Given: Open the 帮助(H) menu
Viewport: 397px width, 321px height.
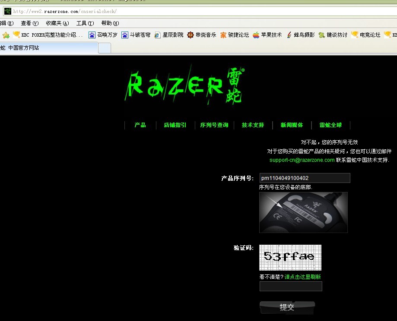Looking at the screenshot, I should 110,23.
